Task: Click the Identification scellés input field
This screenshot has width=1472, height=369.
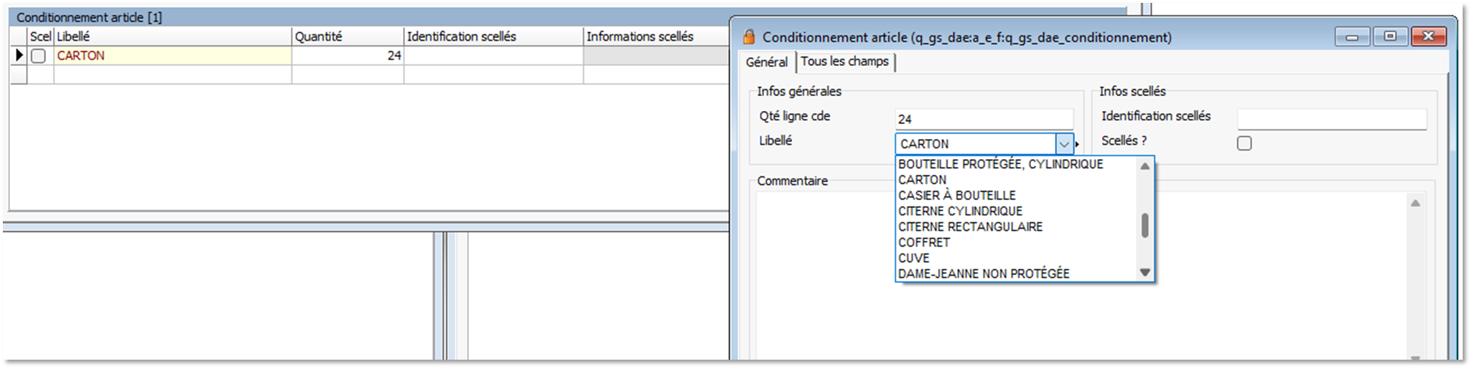Action: pos(1331,119)
